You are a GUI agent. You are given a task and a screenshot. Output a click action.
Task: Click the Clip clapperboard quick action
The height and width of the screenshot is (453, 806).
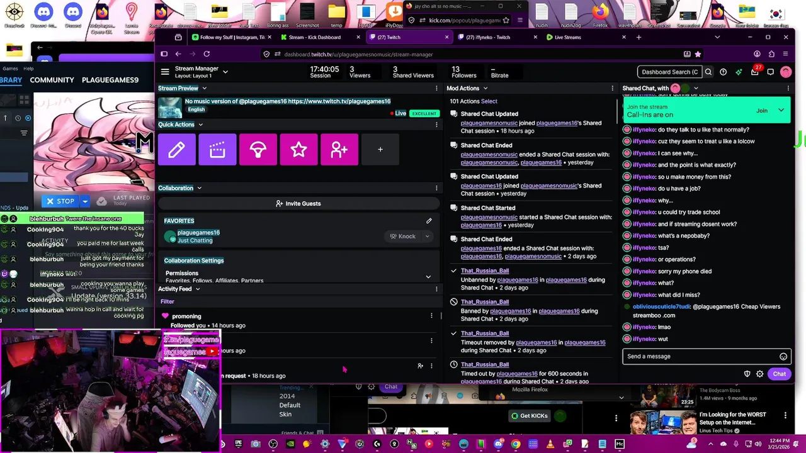(217, 150)
